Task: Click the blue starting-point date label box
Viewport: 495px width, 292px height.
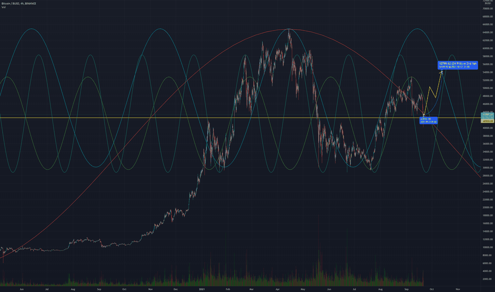Action: [x=428, y=121]
